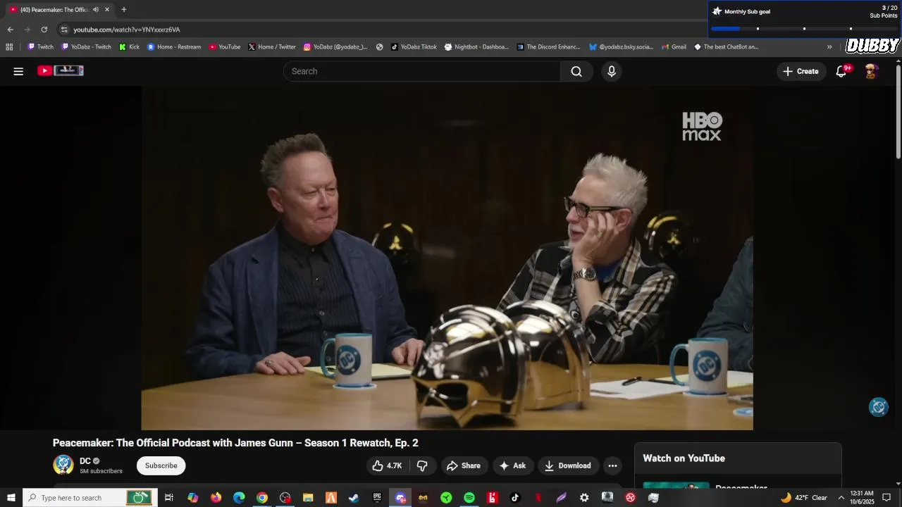
Task: Open the DC channel name link
Action: coord(85,461)
